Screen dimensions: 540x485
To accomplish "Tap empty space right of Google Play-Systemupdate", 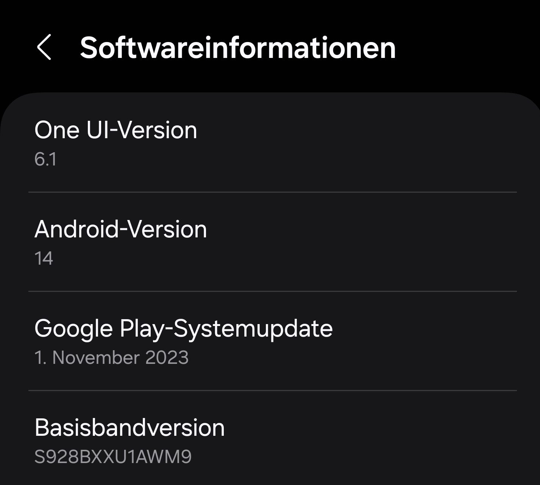I will click(x=424, y=329).
